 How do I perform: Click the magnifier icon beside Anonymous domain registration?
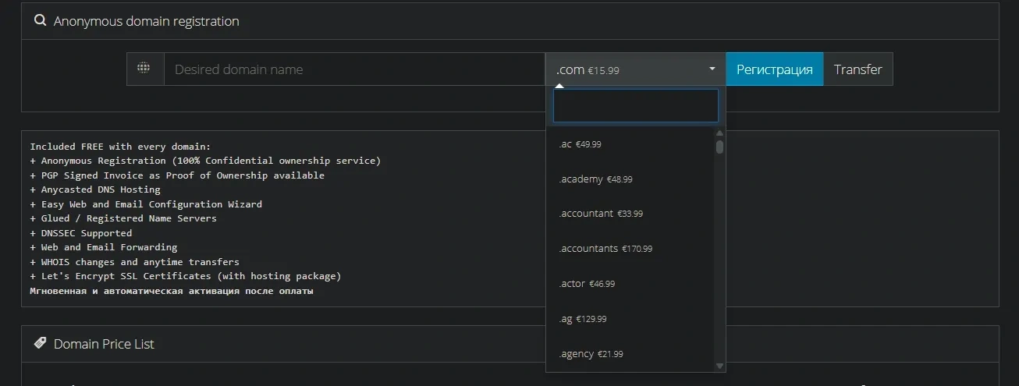point(41,21)
